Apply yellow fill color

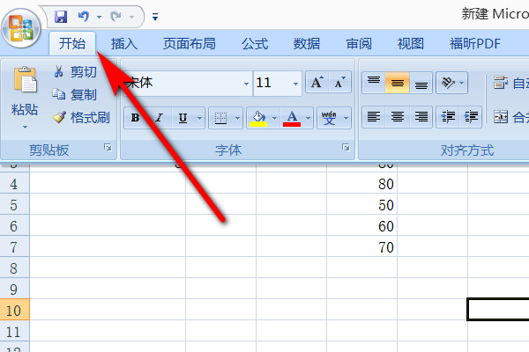click(258, 118)
